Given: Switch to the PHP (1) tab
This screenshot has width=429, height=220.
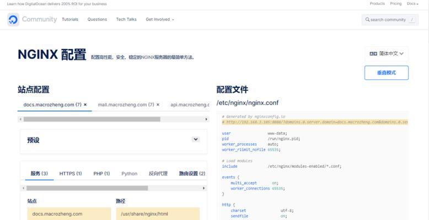Looking at the screenshot, I should (x=101, y=174).
